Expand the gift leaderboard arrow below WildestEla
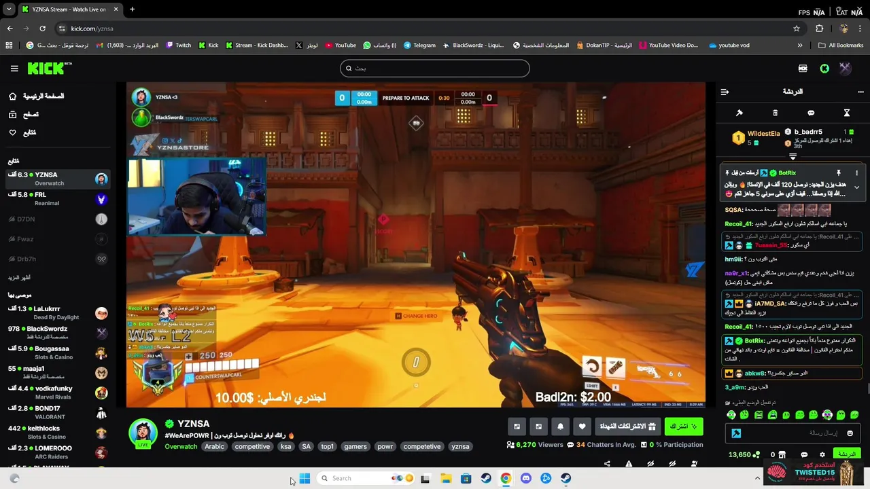 [x=793, y=157]
